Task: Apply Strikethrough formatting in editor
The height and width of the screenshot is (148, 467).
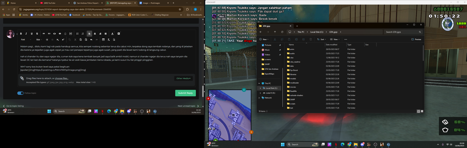Action: coord(37,34)
